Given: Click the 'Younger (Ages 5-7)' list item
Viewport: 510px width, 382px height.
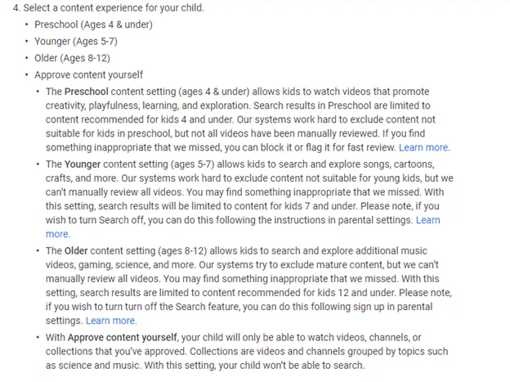Looking at the screenshot, I should 76,42.
